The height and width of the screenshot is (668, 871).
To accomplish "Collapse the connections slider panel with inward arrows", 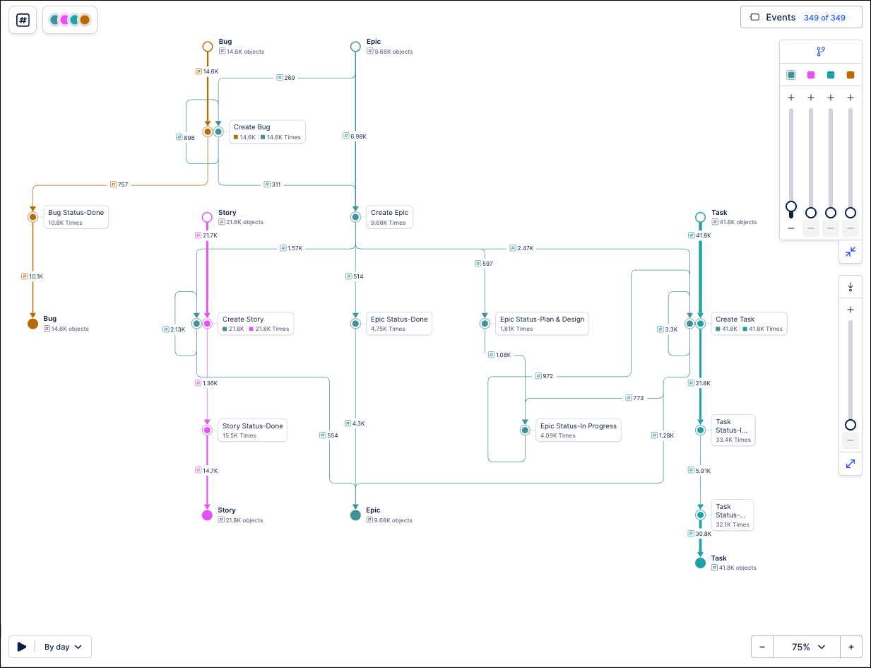I will (x=851, y=252).
